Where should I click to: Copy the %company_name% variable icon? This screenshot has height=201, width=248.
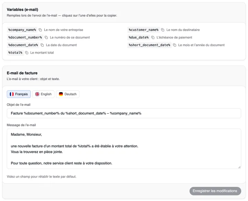tap(40, 30)
